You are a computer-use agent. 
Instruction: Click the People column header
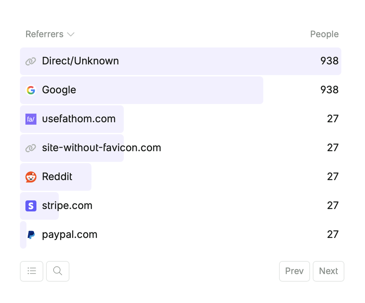[324, 34]
